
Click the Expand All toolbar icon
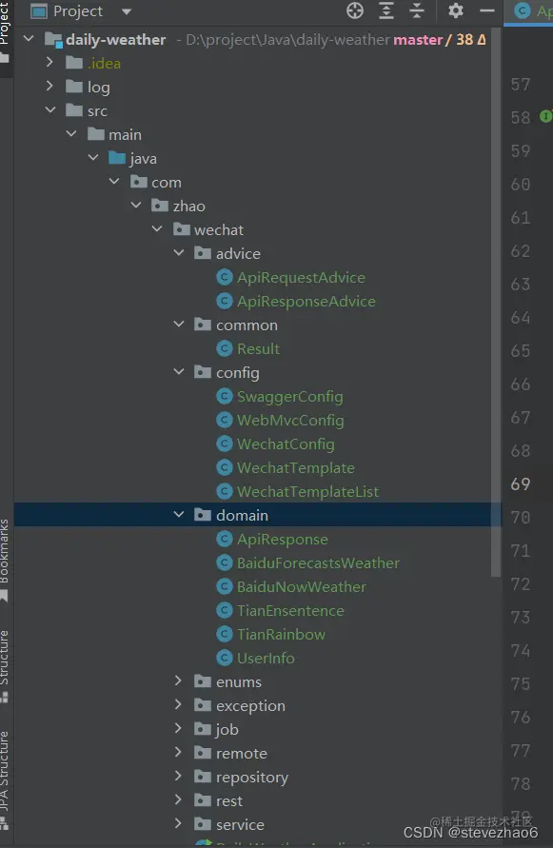point(386,10)
